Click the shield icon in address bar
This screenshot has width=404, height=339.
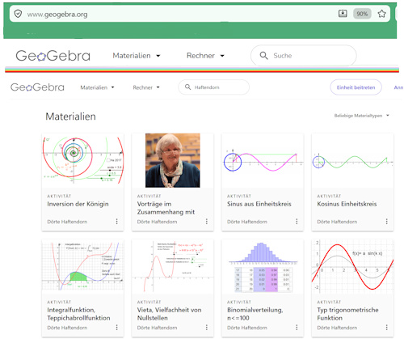pyautogui.click(x=18, y=14)
